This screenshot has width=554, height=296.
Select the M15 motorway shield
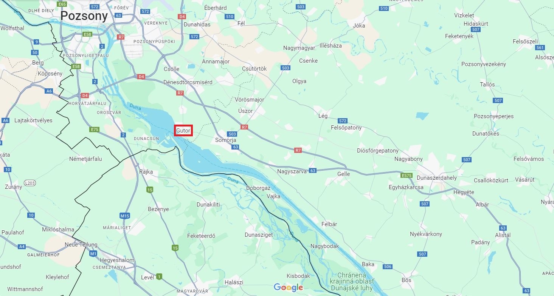coord(125,216)
